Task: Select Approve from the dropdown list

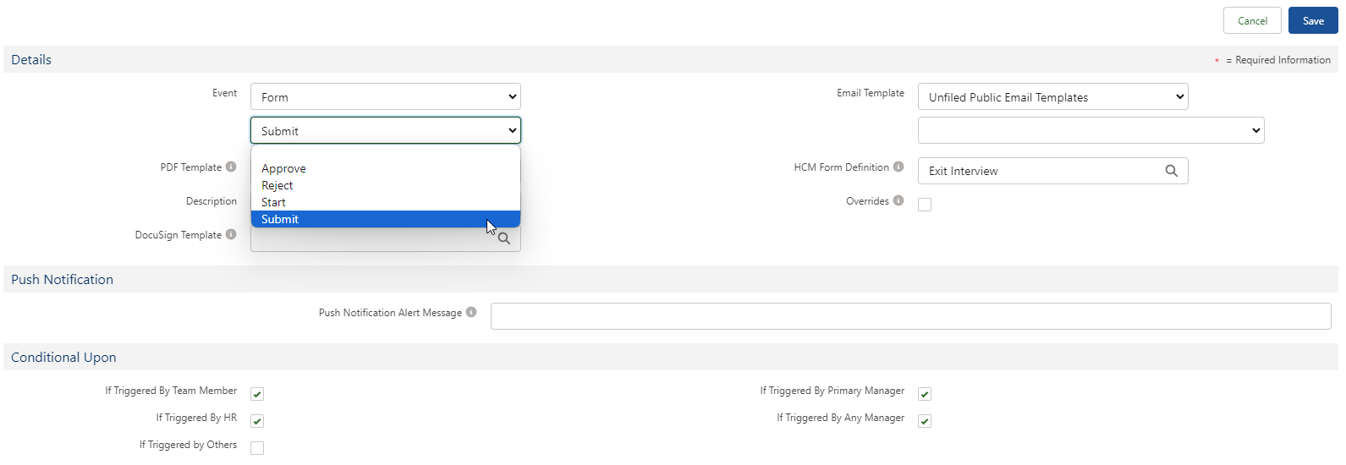Action: (284, 169)
